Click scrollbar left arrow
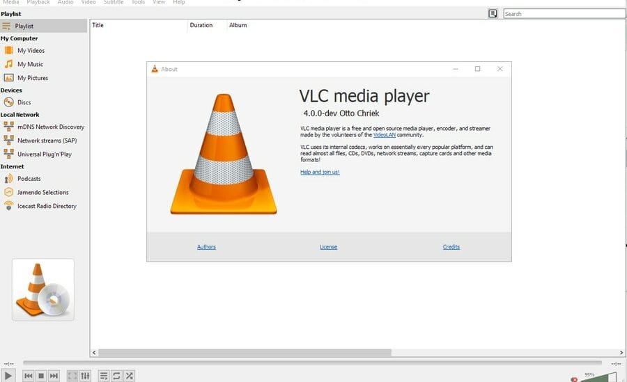The width and height of the screenshot is (627, 382). [x=94, y=353]
